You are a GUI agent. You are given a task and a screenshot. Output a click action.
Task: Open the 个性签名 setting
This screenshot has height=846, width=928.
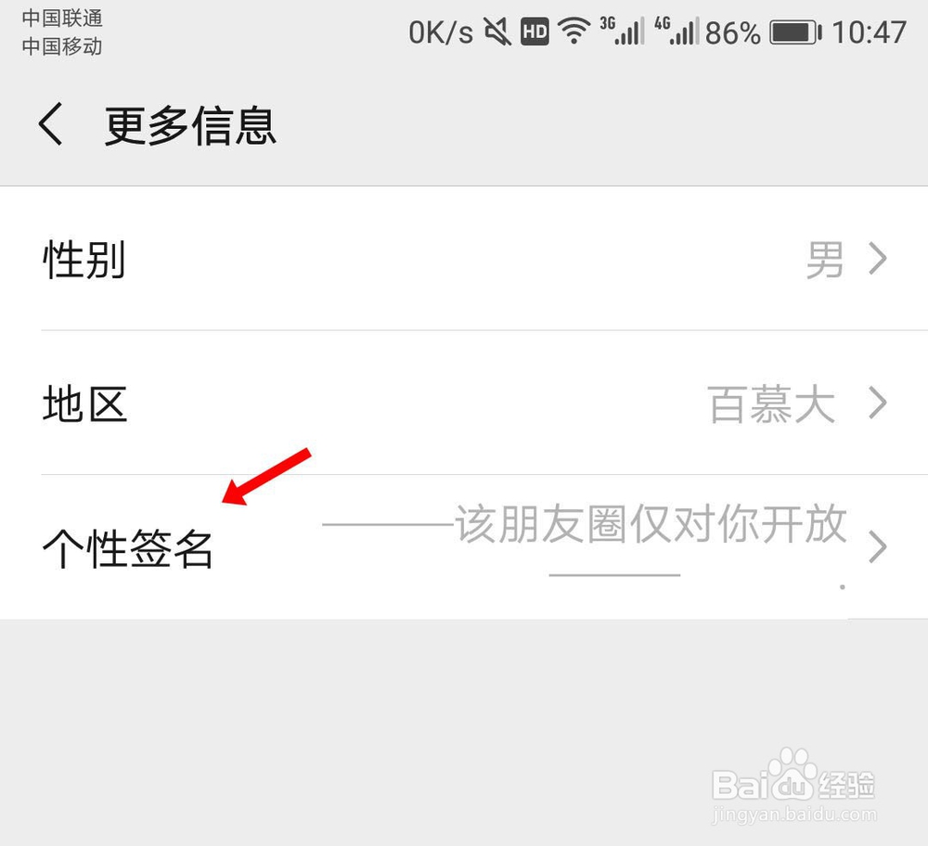pyautogui.click(x=464, y=546)
